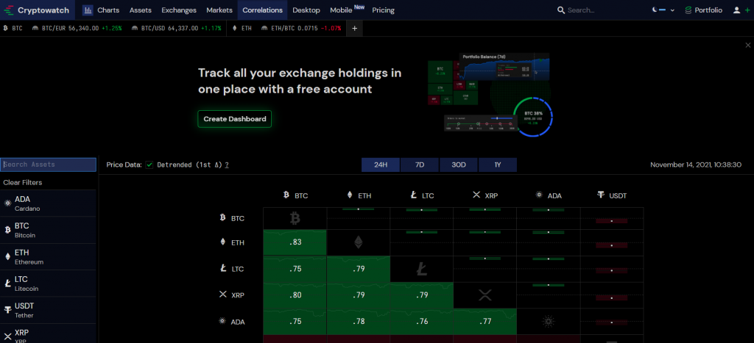Open the ADA-LTC .76 correlation cell
754x343 pixels.
click(422, 322)
